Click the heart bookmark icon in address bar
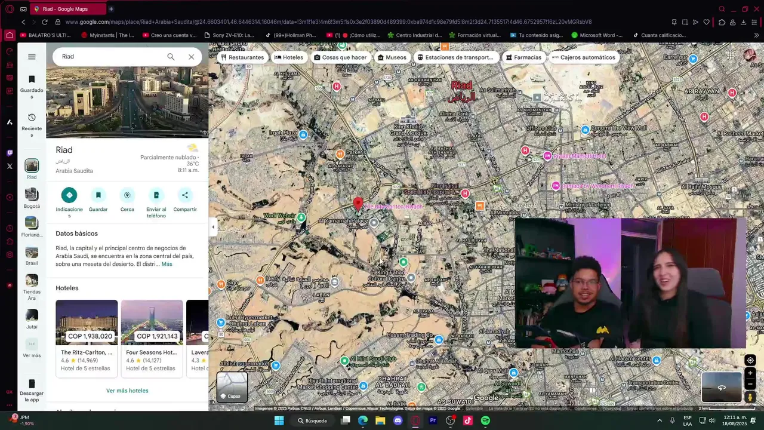Viewport: 764px width, 430px height. pyautogui.click(x=706, y=22)
